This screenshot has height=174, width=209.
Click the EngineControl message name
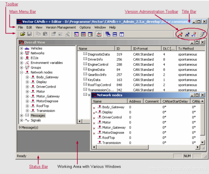click(98, 65)
